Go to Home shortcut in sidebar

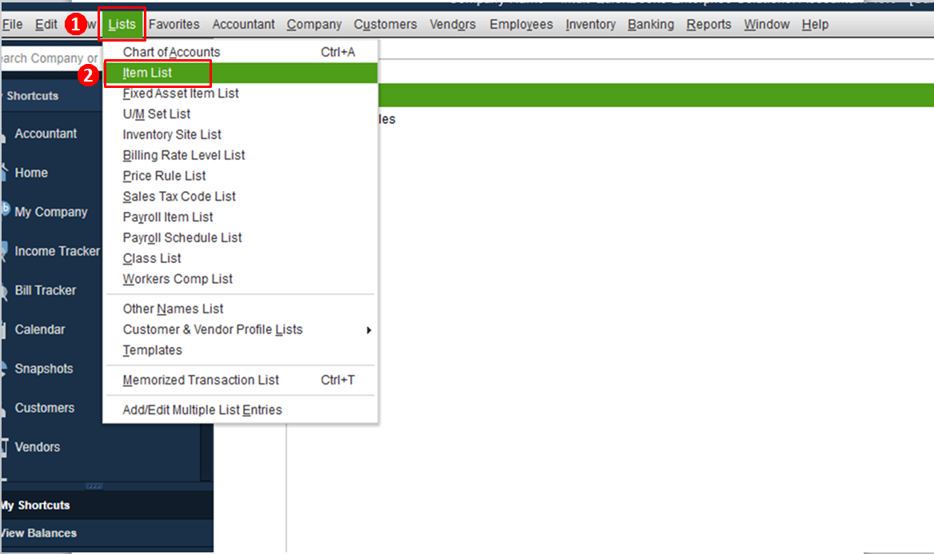pyautogui.click(x=31, y=173)
